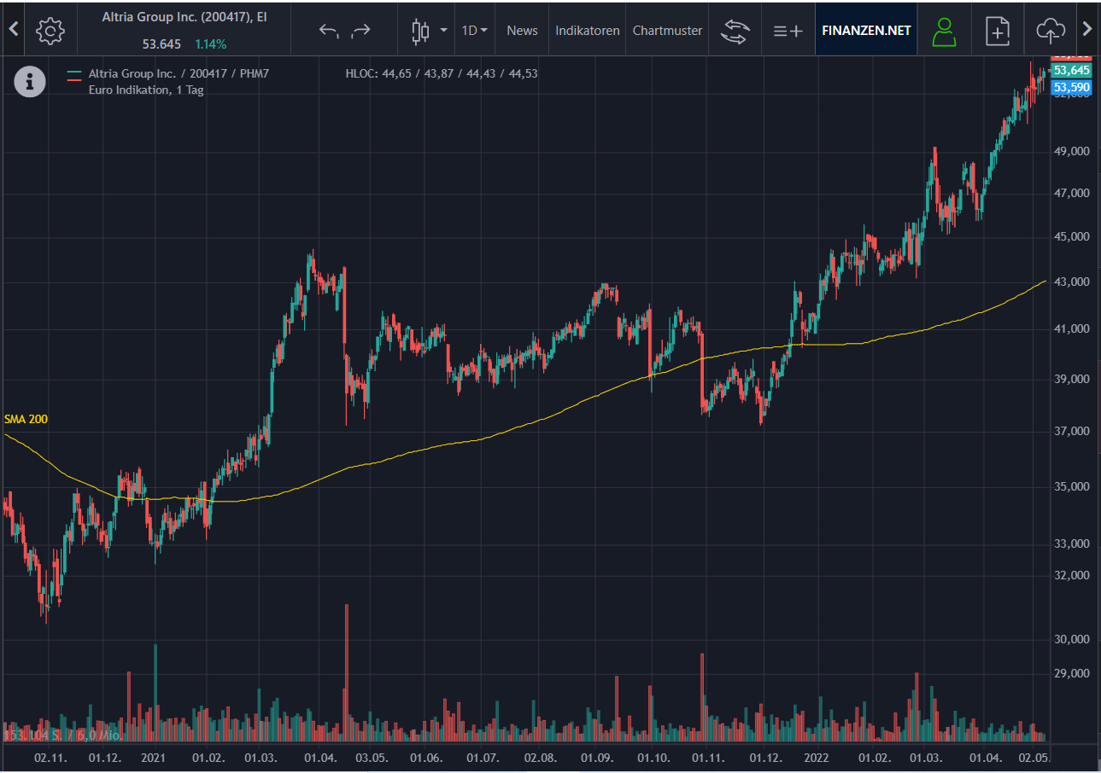Click the 02.05. date axis label
Image resolution: width=1101 pixels, height=773 pixels.
pyautogui.click(x=1034, y=757)
